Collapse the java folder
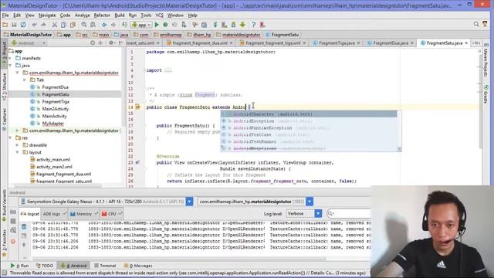The height and width of the screenshot is (278, 494). pos(11,66)
